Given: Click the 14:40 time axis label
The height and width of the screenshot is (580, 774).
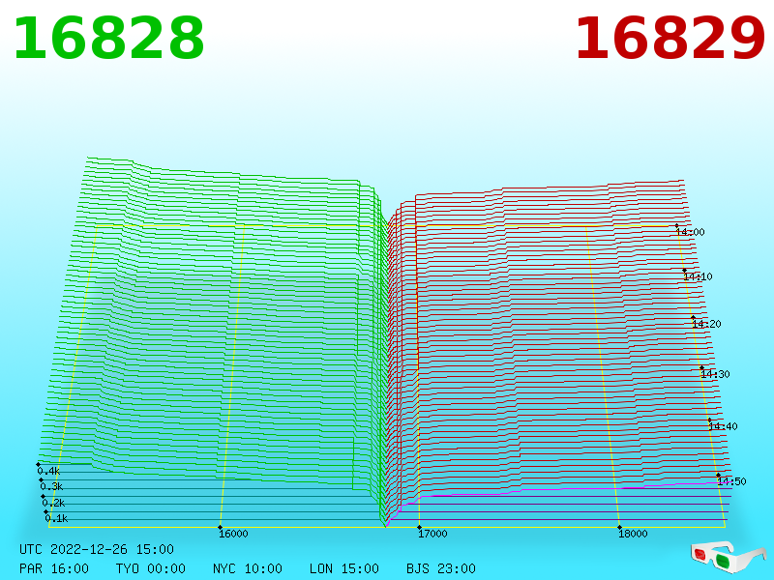Looking at the screenshot, I should pos(723,426).
